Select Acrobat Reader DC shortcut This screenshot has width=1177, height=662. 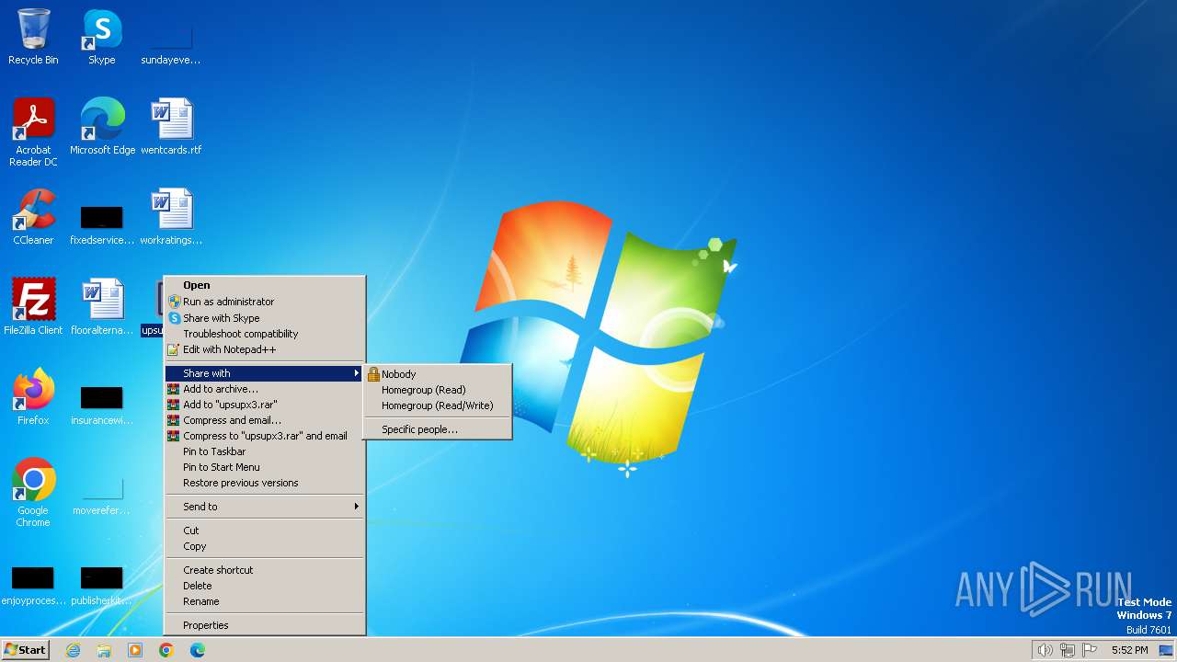click(x=33, y=132)
